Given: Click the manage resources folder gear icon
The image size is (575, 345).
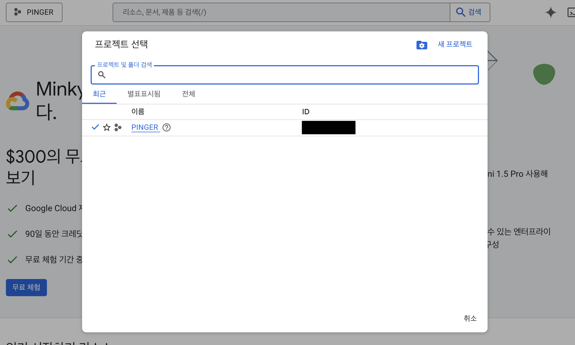Looking at the screenshot, I should click(x=422, y=45).
